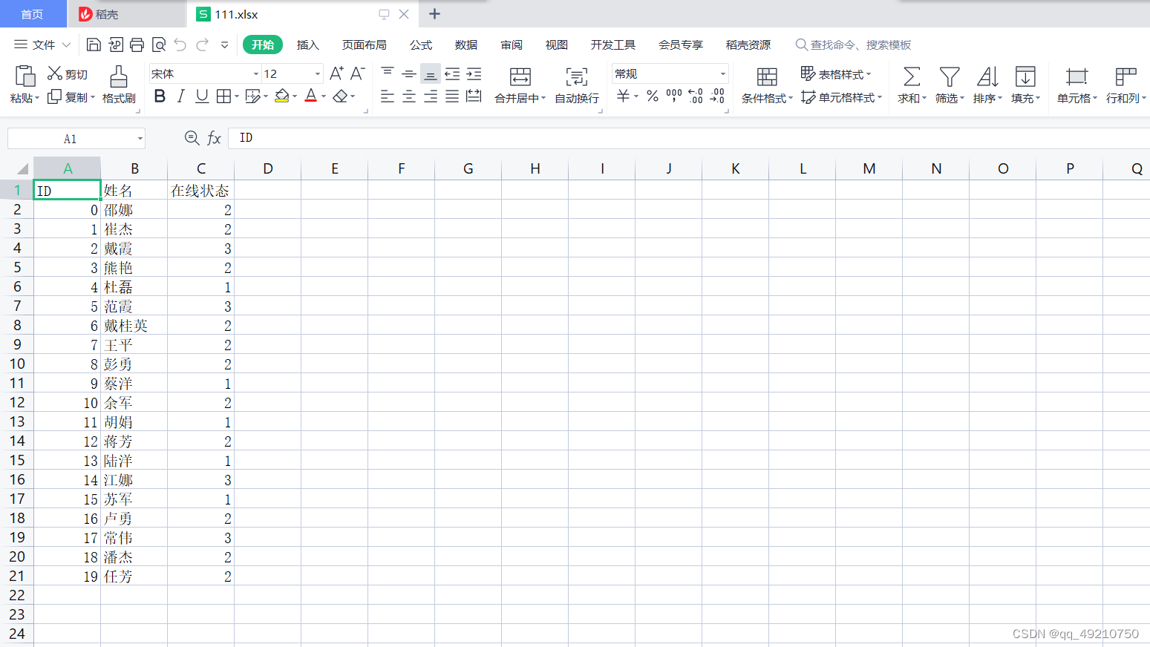Open 开发工具 tab
Image resolution: width=1150 pixels, height=647 pixels.
coord(613,45)
